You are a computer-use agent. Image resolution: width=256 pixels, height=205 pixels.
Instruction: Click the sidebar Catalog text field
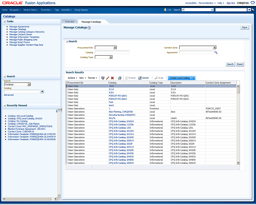(22, 91)
